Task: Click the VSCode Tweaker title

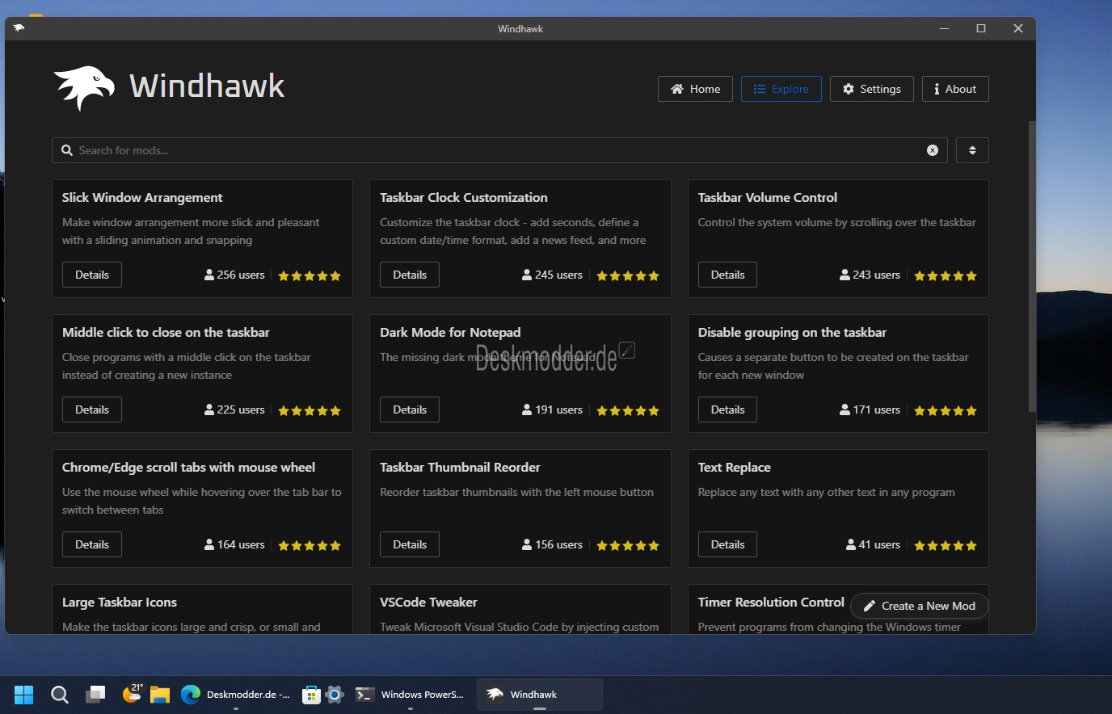Action: (x=428, y=602)
